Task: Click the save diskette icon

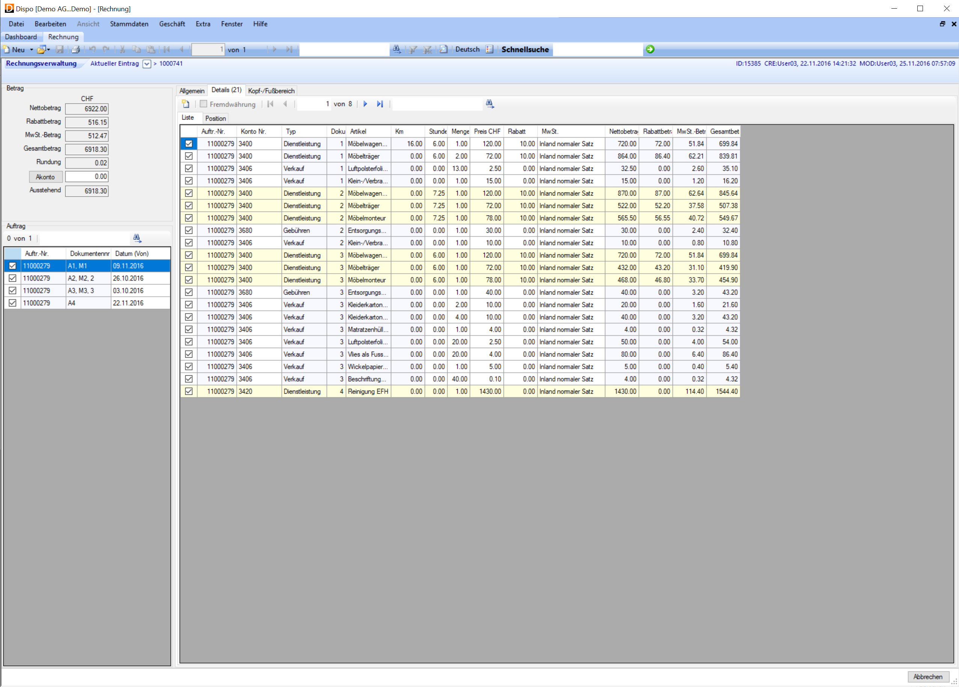Action: click(x=60, y=50)
